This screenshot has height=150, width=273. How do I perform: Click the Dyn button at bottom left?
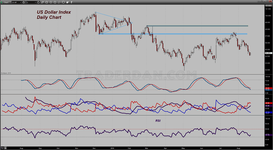(x=2, y=148)
